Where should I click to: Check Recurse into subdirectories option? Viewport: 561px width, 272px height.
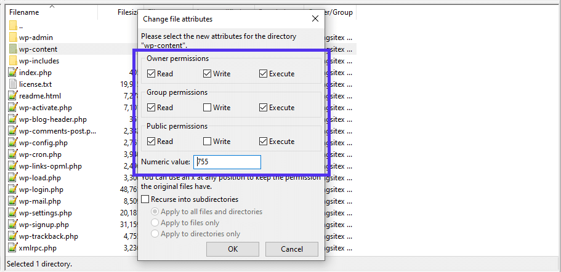point(145,199)
